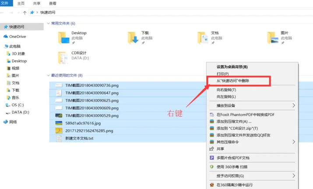Open 3D 对象 in the sidebar
This screenshot has width=313, height=189.
tap(18, 54)
